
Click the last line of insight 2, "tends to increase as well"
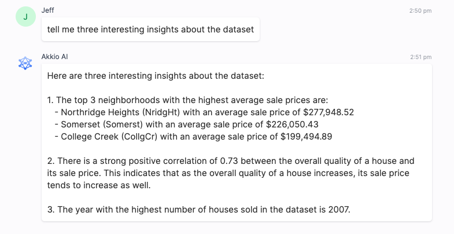pos(98,185)
